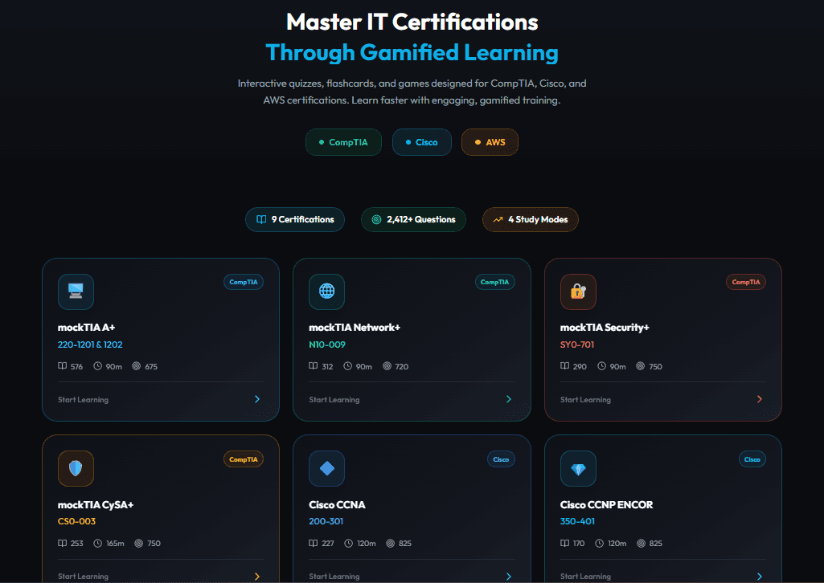The image size is (824, 583).
Task: Click the CySA+ shield icon
Action: pos(76,468)
